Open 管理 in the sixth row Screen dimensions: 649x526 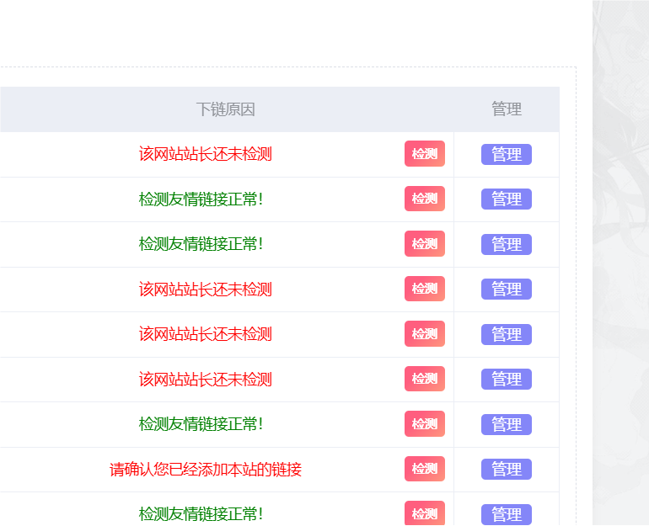pyautogui.click(x=507, y=380)
